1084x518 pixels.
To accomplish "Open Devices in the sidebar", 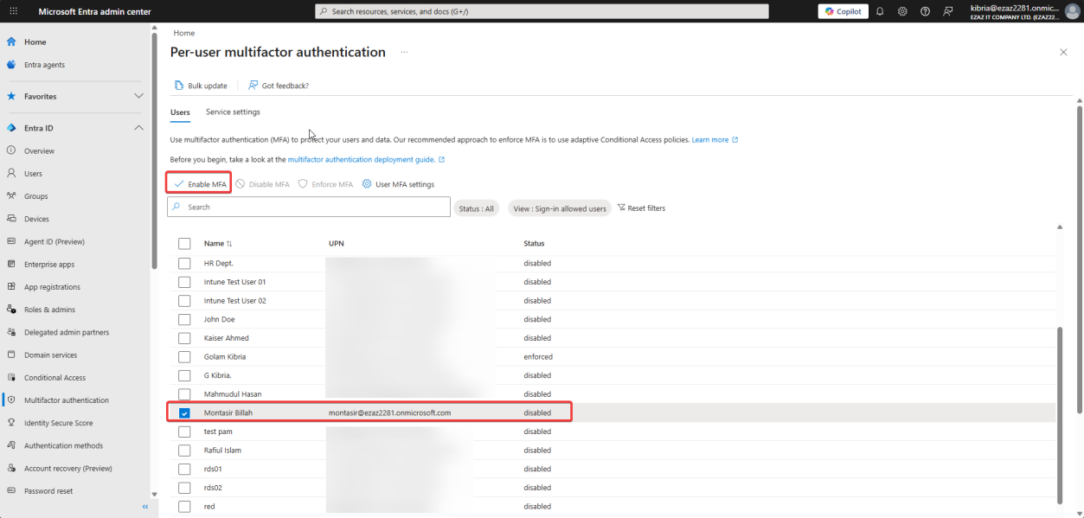I will [36, 219].
